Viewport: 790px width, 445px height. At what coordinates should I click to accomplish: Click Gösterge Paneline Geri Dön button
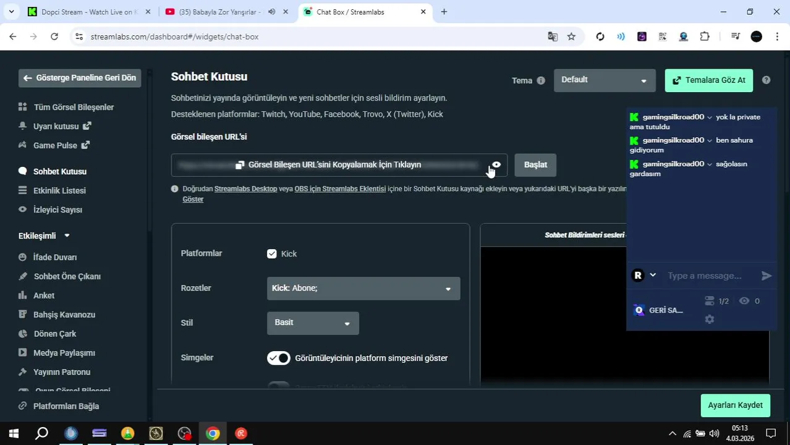click(80, 78)
